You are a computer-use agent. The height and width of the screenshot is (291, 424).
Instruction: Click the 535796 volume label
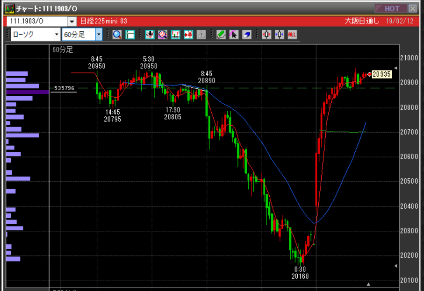[x=64, y=88]
